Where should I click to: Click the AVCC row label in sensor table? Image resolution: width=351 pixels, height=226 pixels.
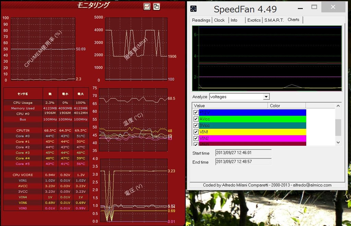click(x=23, y=186)
